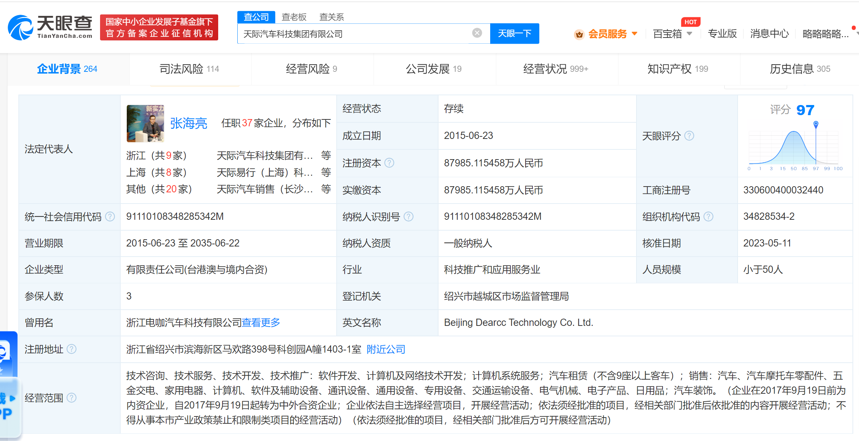Click the 组织机构代码 value 34828534-2
The height and width of the screenshot is (441, 859).
769,217
